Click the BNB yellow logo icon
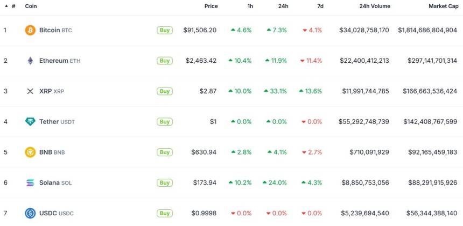The width and height of the screenshot is (463, 226). pos(30,152)
